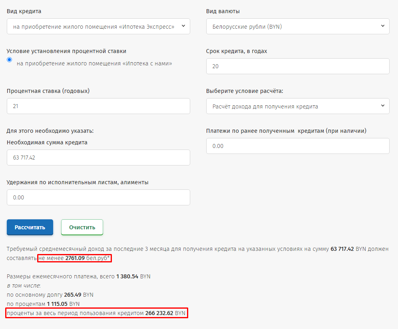Screen dimensions: 398x329
Task: Open the "Вид кредита" dropdown
Action: pyautogui.click(x=98, y=26)
